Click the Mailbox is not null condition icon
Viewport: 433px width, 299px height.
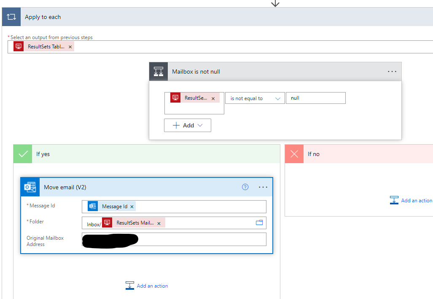[x=159, y=71]
